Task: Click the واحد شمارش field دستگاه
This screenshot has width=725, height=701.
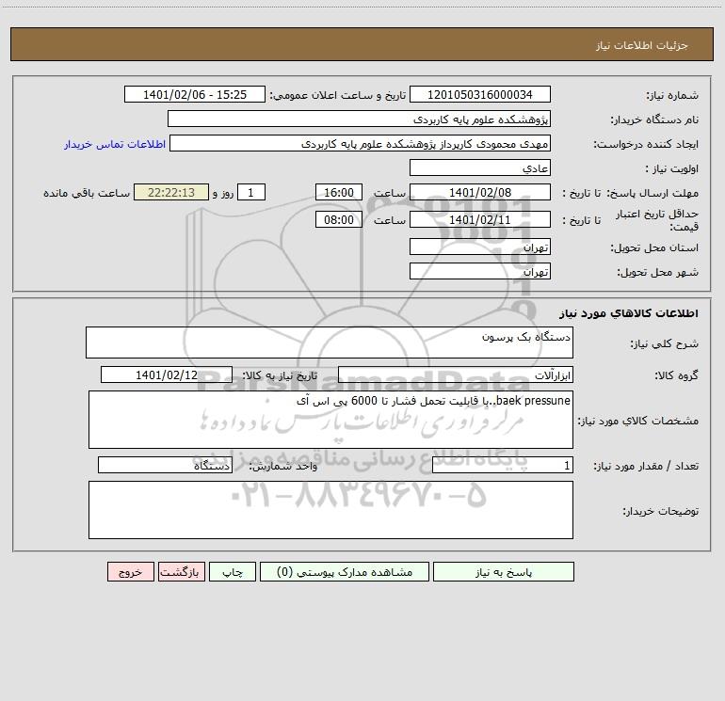Action: (165, 466)
